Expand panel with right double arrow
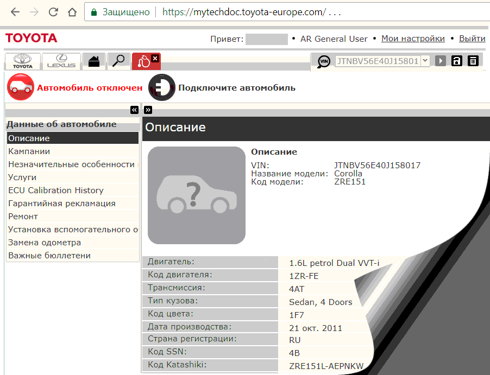 pyautogui.click(x=148, y=110)
